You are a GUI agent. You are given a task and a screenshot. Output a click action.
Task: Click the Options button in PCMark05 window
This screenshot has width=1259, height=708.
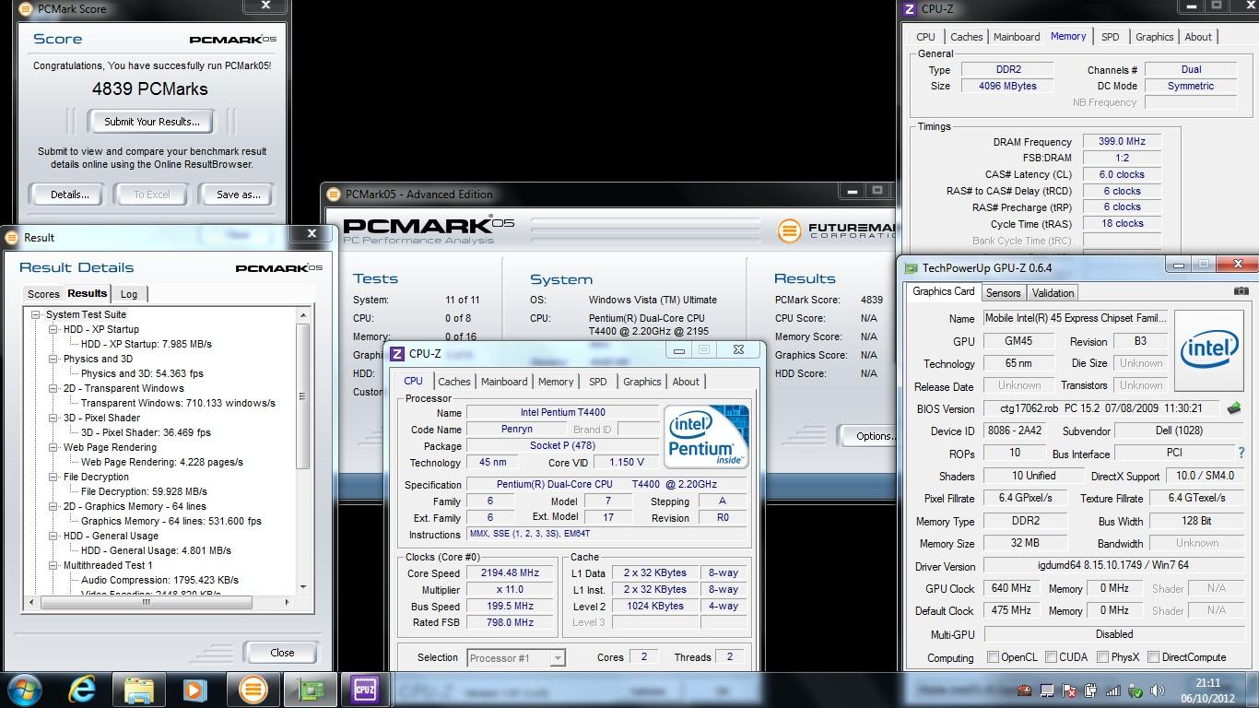pos(869,436)
